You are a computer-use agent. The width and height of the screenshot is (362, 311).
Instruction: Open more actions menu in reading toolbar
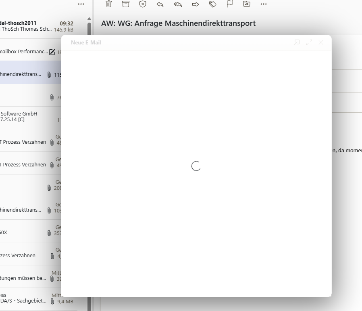[x=264, y=4]
